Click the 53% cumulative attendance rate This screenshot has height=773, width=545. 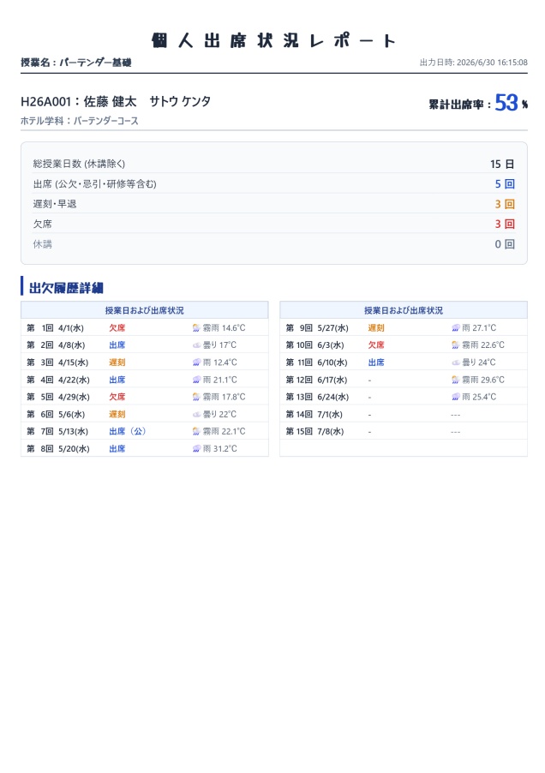[511, 103]
